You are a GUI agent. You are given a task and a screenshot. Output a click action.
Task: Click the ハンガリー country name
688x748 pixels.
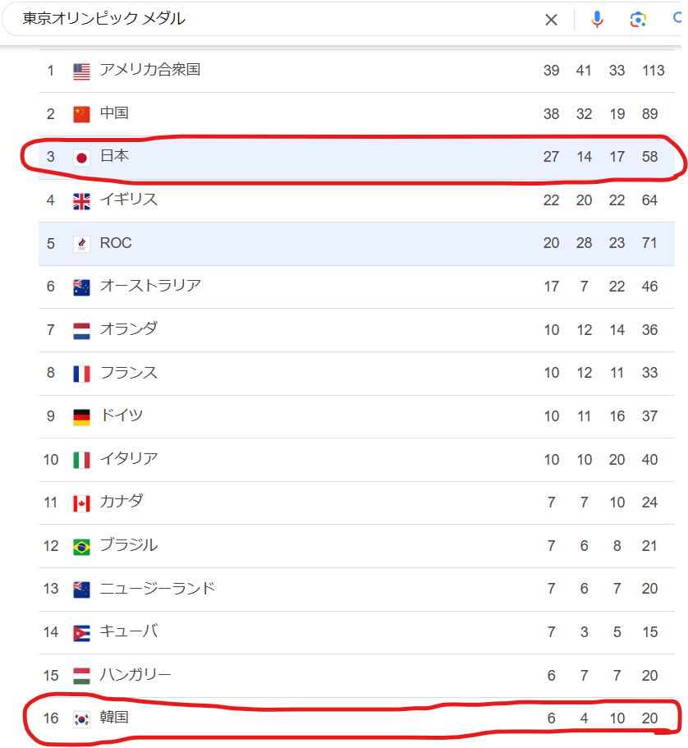135,675
